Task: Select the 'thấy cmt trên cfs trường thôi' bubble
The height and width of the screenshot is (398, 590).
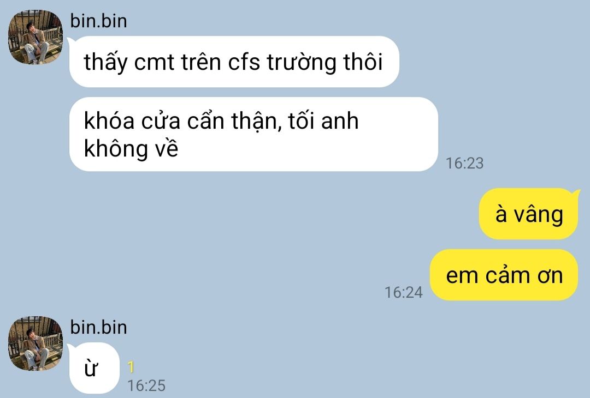Action: (x=233, y=62)
